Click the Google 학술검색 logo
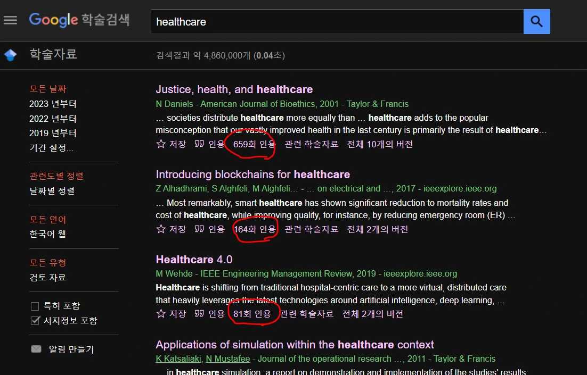This screenshot has height=375, width=587. pos(79,20)
